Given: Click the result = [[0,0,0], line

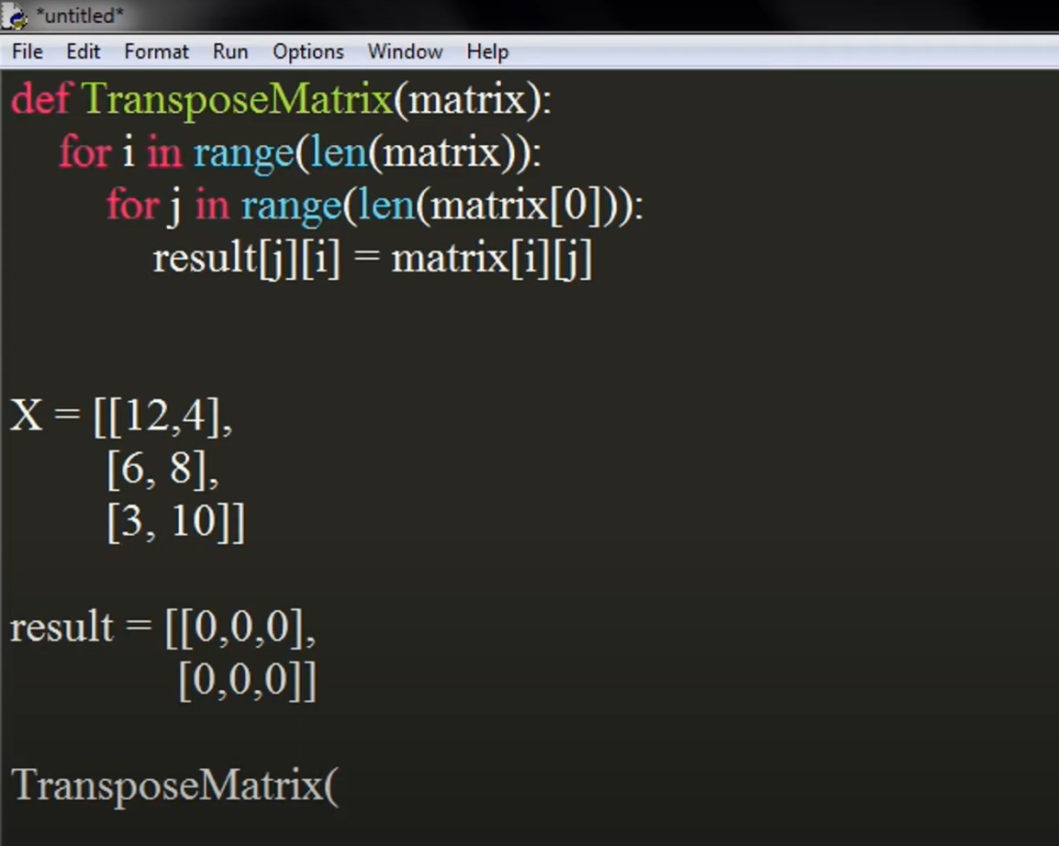Looking at the screenshot, I should [x=161, y=627].
